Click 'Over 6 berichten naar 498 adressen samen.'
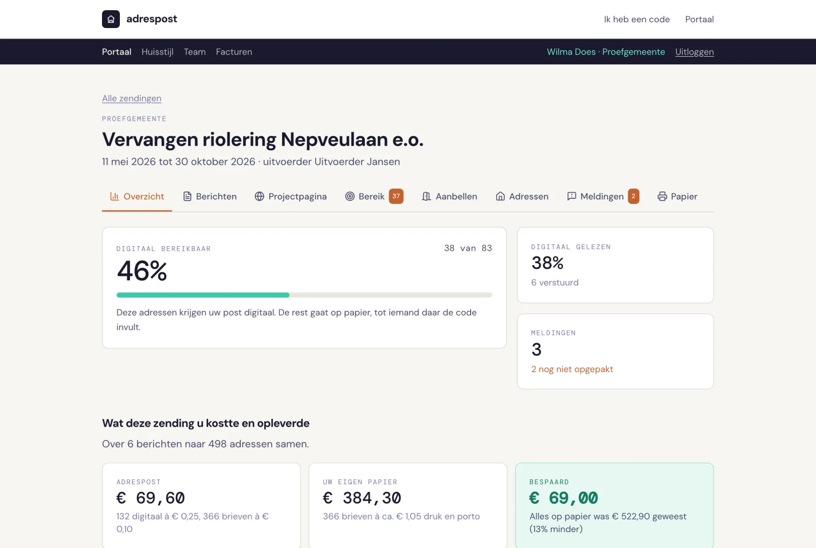 pyautogui.click(x=206, y=444)
